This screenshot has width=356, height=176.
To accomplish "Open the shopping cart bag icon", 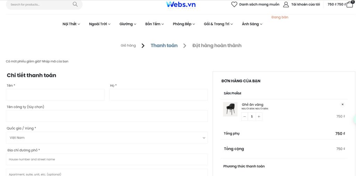I will (x=350, y=5).
